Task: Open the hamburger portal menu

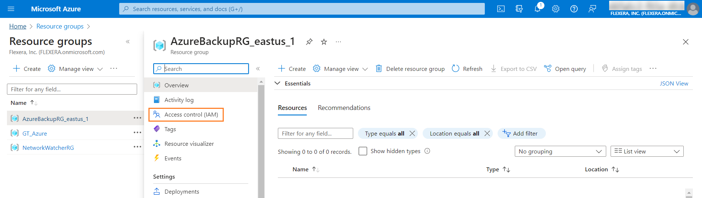Action: point(11,9)
